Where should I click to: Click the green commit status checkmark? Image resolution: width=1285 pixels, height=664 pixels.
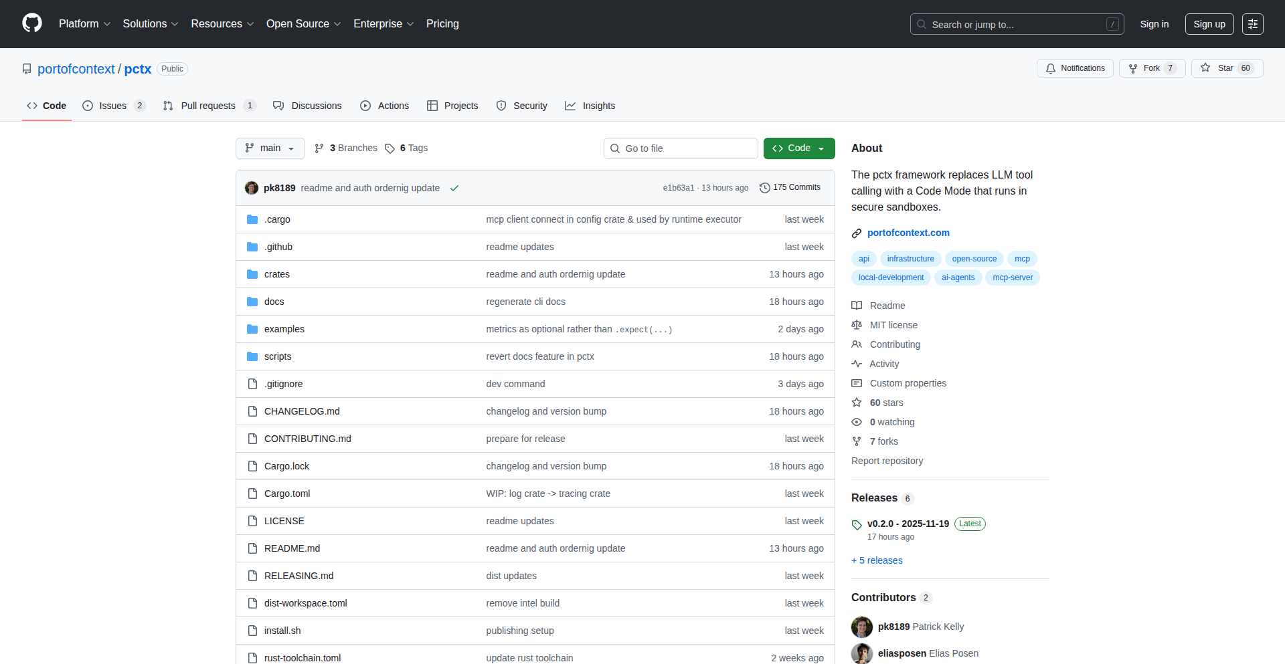tap(454, 188)
